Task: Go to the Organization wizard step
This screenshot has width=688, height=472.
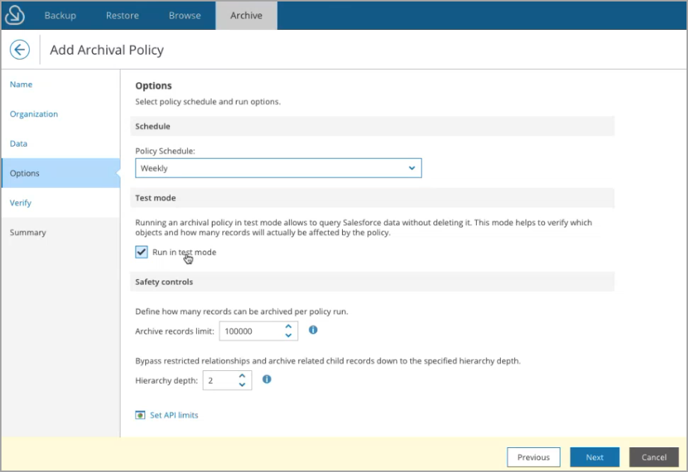Action: (x=34, y=114)
